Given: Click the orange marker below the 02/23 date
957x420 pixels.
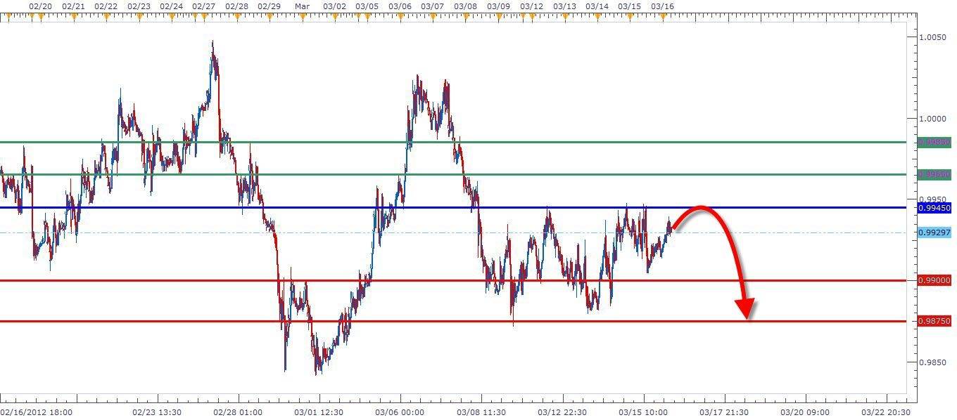Looking at the screenshot, I should click(x=139, y=17).
